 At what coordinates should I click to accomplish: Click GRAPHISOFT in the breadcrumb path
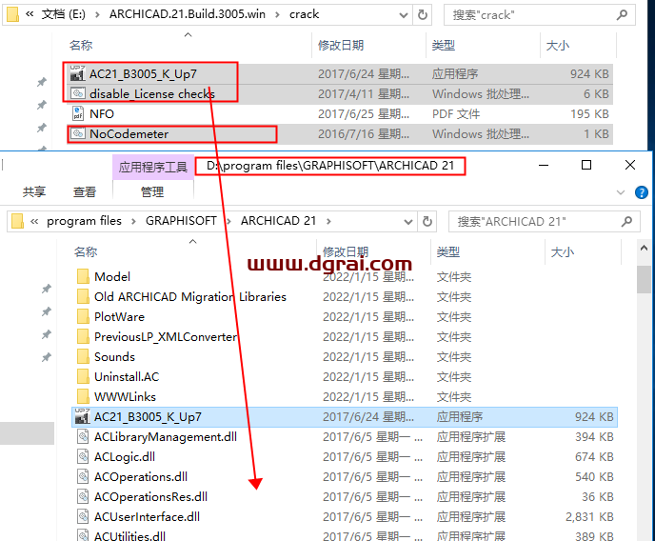[x=181, y=221]
